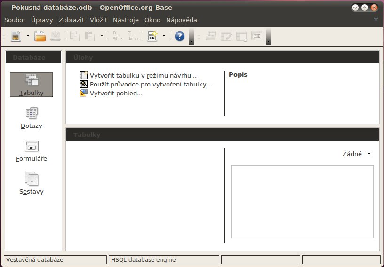Image resolution: width=384 pixels, height=267 pixels.
Task: Open the Žádné preview mode dropdown
Action: [356, 154]
